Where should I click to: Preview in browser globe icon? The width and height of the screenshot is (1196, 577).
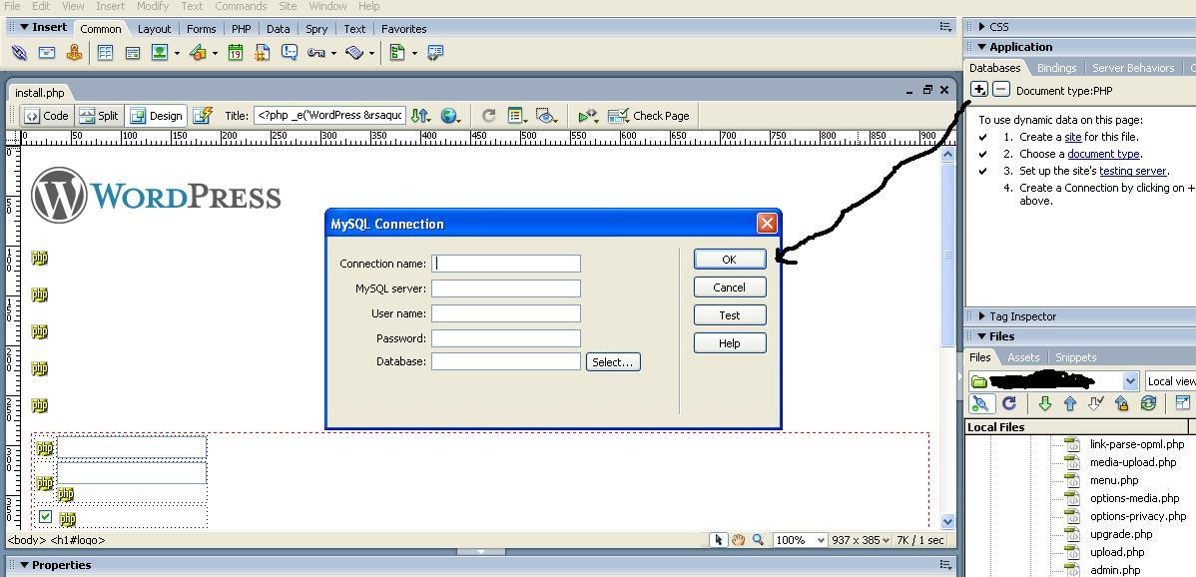(x=449, y=116)
